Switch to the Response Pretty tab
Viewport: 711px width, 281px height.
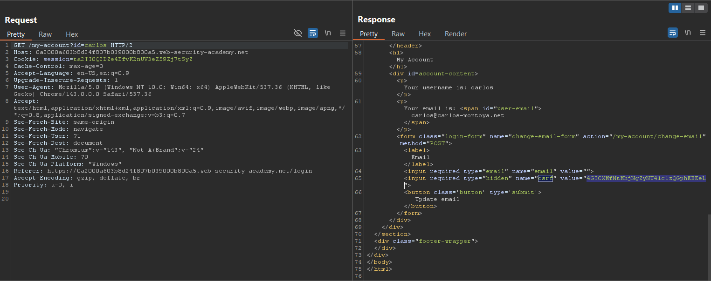click(369, 33)
